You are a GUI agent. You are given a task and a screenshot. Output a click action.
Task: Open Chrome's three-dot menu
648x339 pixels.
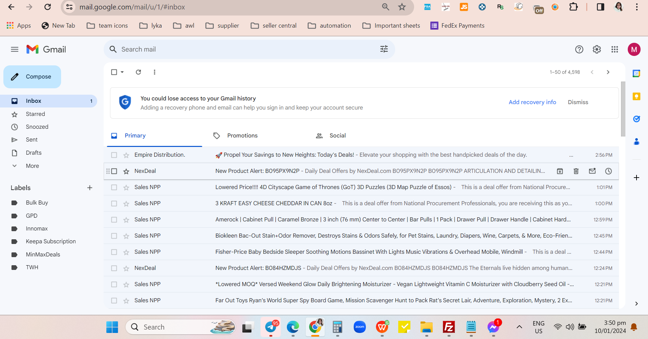click(x=637, y=7)
